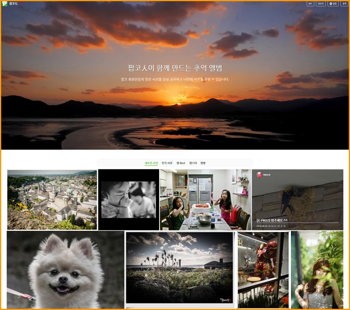Click the uploader avatar on bird nest photo

point(259,175)
